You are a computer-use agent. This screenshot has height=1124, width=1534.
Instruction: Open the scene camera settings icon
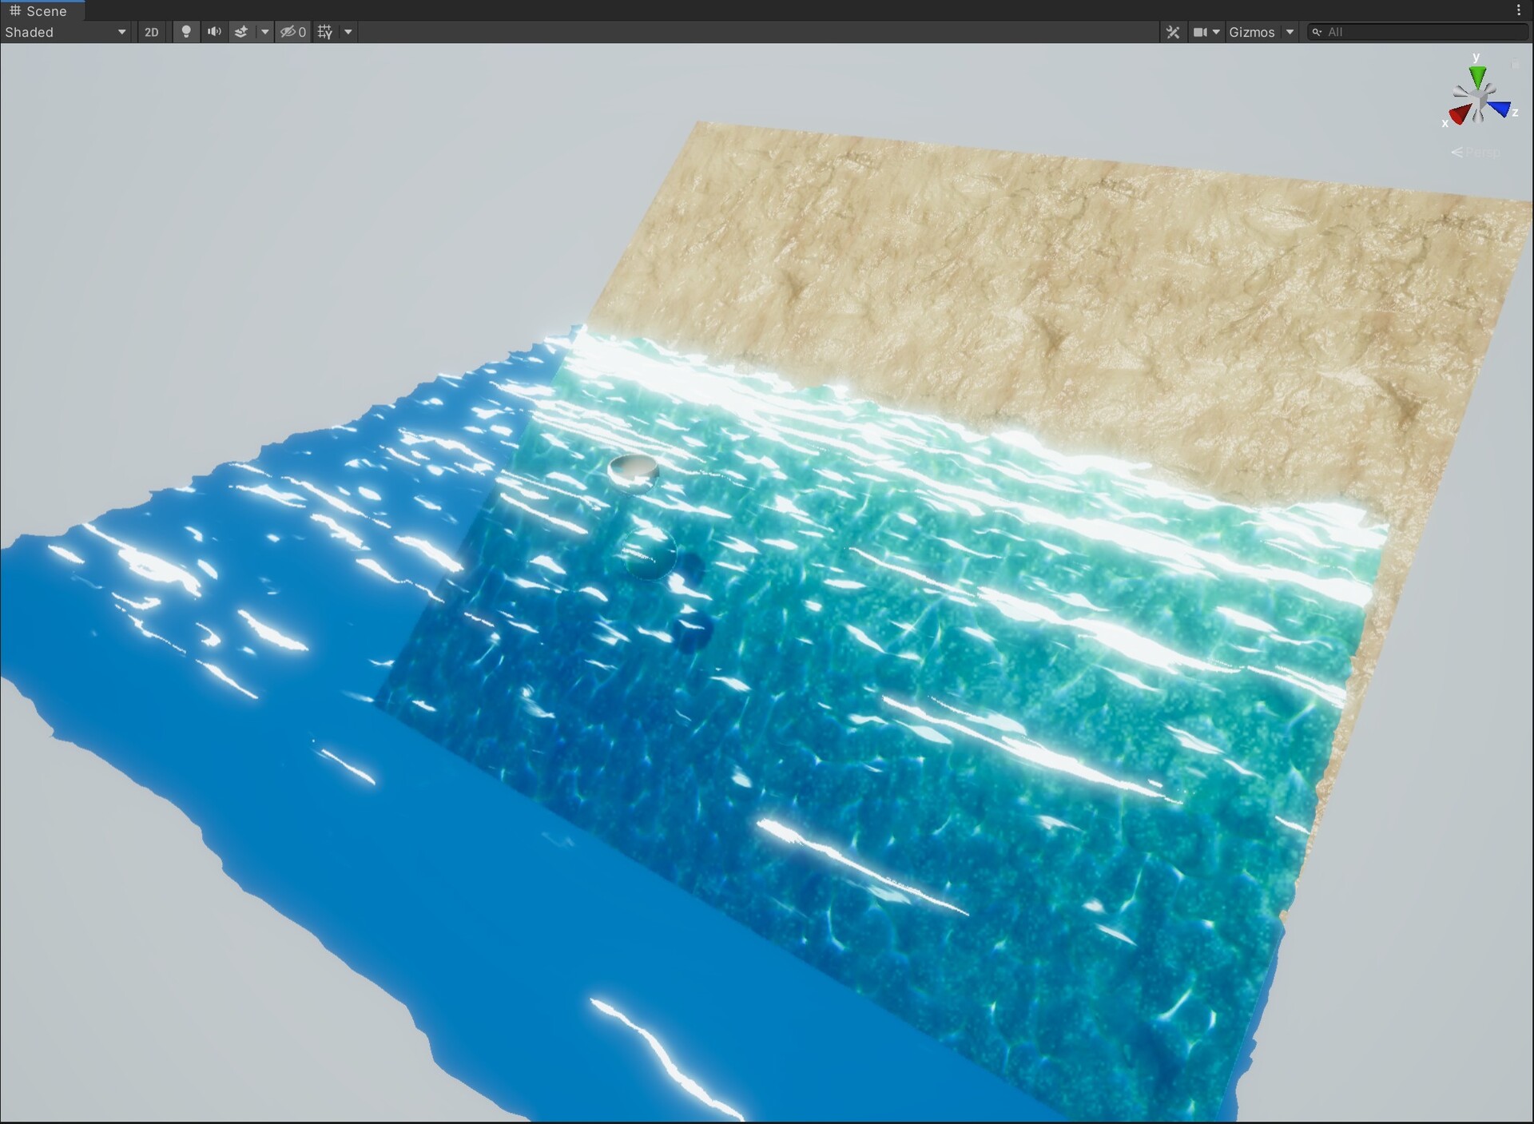click(1201, 32)
